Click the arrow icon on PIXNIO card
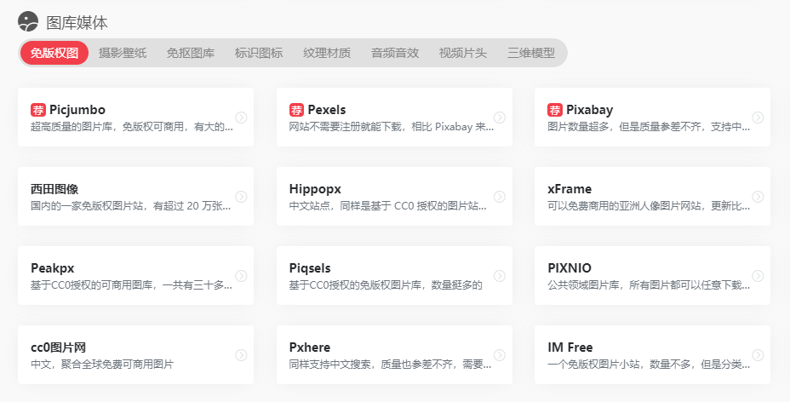The width and height of the screenshot is (790, 402). click(758, 276)
